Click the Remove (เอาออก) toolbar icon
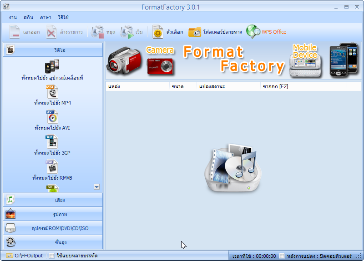The image size is (364, 261). pos(15,32)
